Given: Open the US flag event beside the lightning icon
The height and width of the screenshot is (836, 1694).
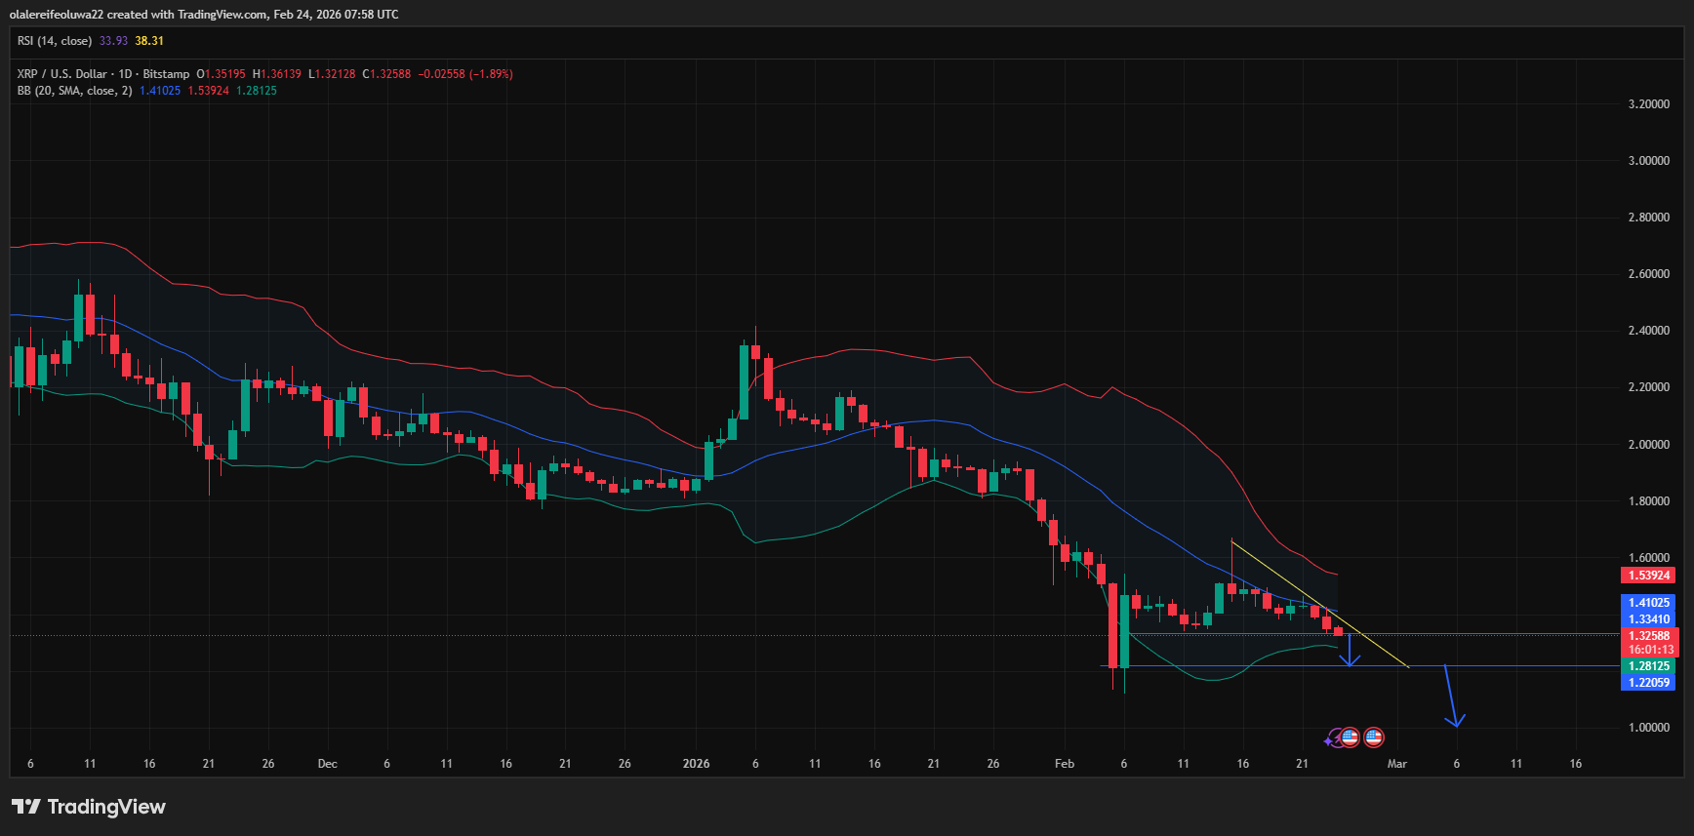Looking at the screenshot, I should pos(1350,737).
